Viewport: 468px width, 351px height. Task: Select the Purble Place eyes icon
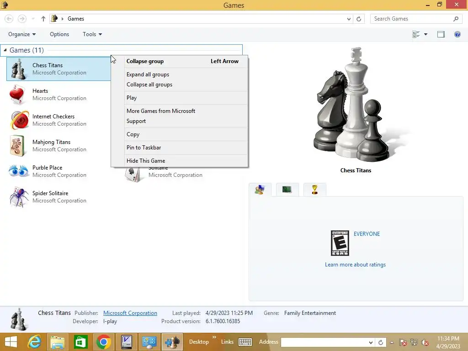pos(18,171)
